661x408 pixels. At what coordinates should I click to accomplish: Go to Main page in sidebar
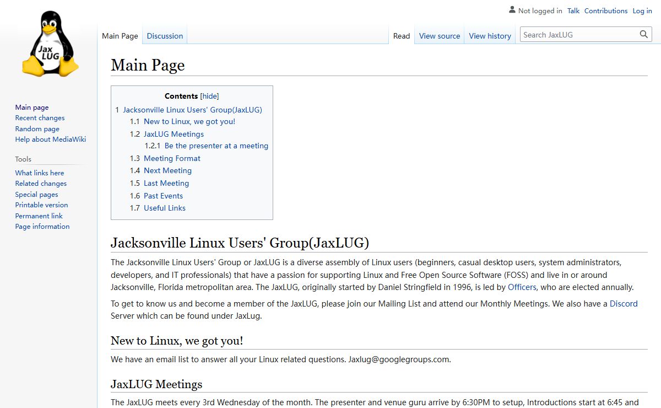(x=32, y=108)
